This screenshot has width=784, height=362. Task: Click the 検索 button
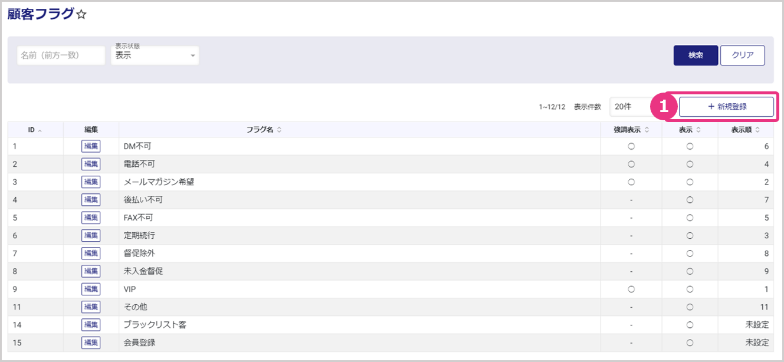[x=696, y=55]
